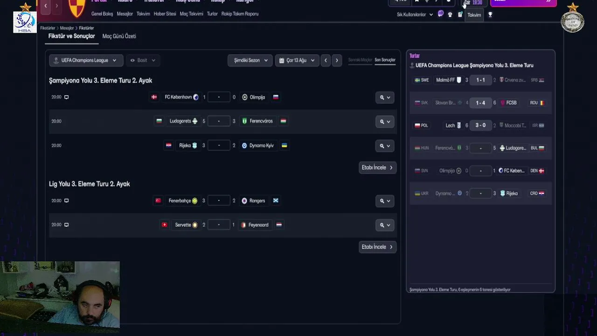Click FCSB badge in rounds panel
This screenshot has height=336, width=597.
click(502, 103)
